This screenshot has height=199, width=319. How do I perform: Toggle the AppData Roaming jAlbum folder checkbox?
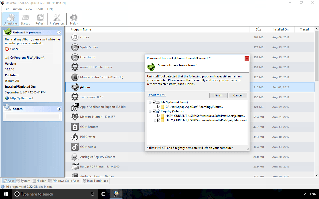pos(159,107)
